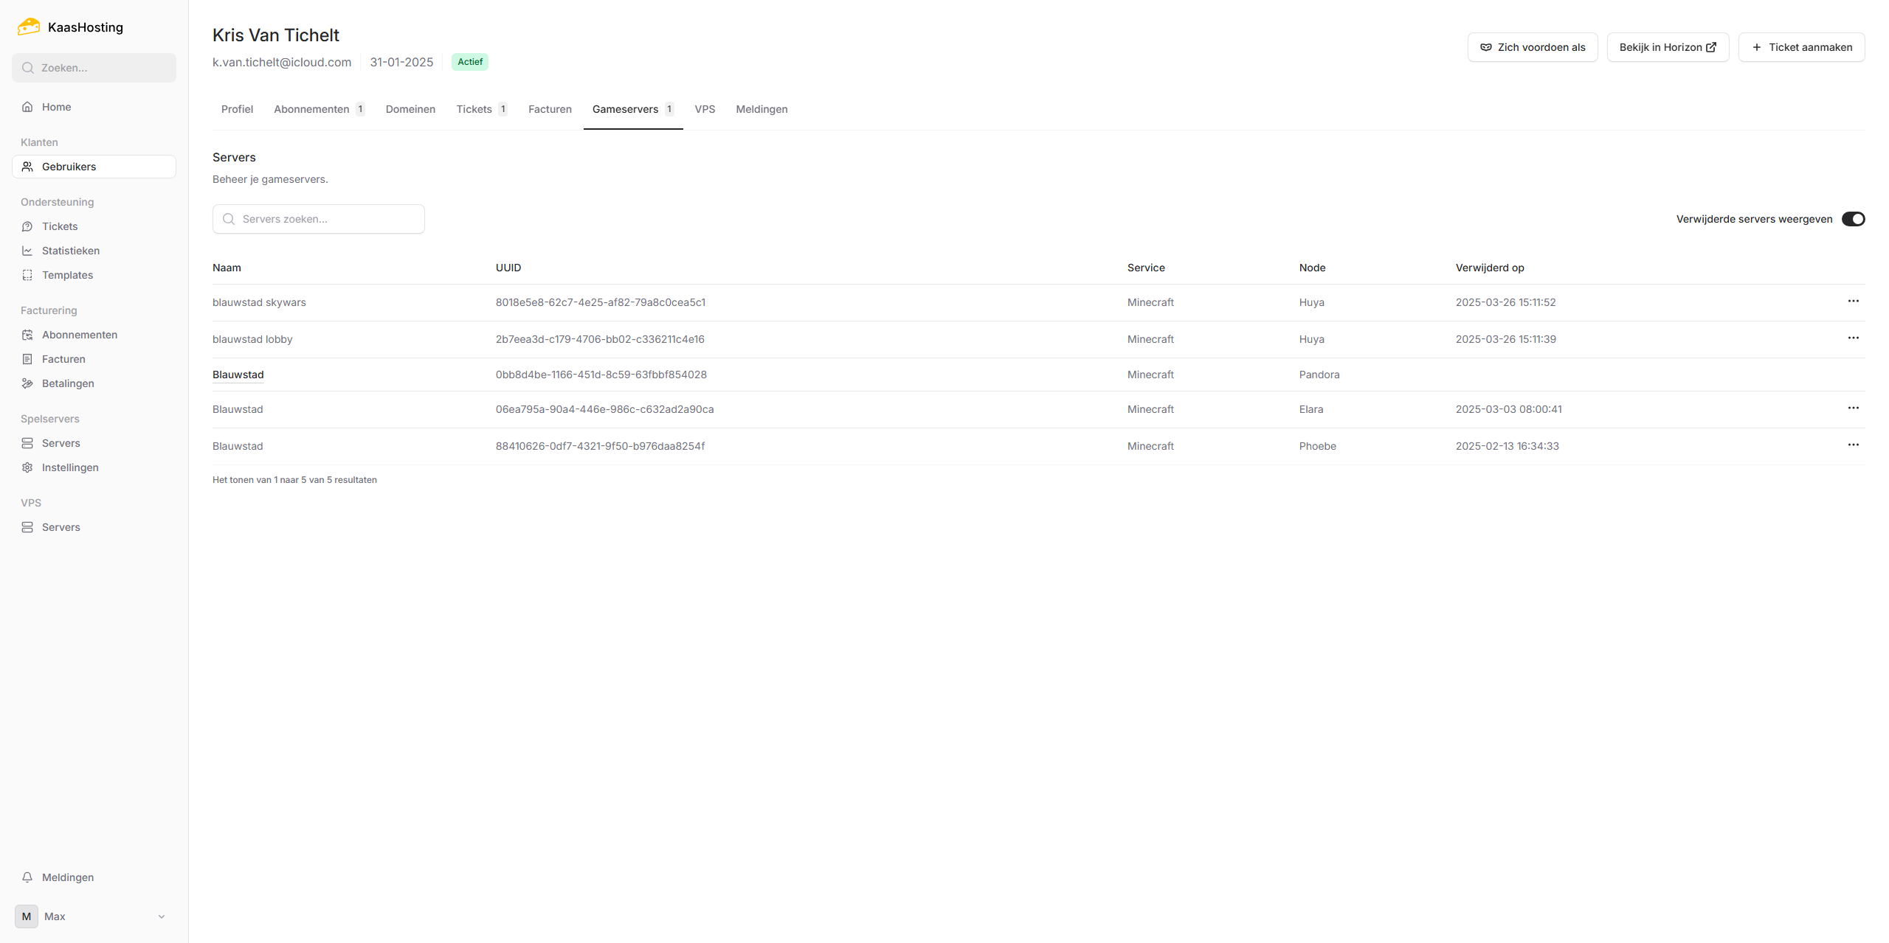Toggle Verwijderde servers weergeven switch

[1853, 219]
